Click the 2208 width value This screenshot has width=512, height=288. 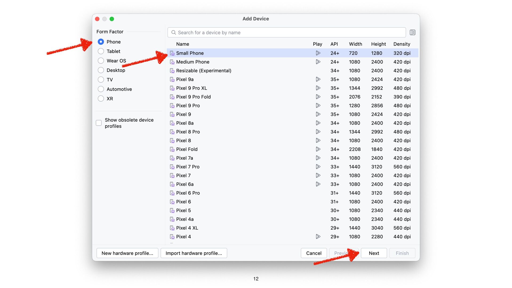click(x=355, y=149)
